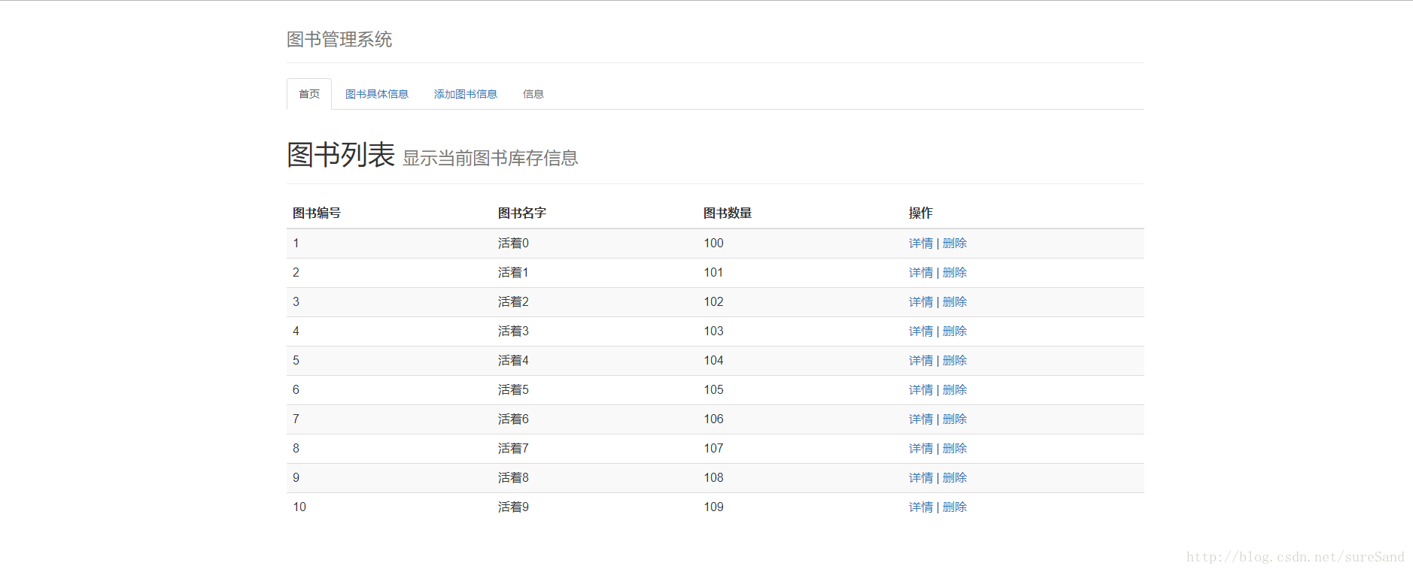
Task: View 详情 for book 活着0
Action: click(921, 244)
